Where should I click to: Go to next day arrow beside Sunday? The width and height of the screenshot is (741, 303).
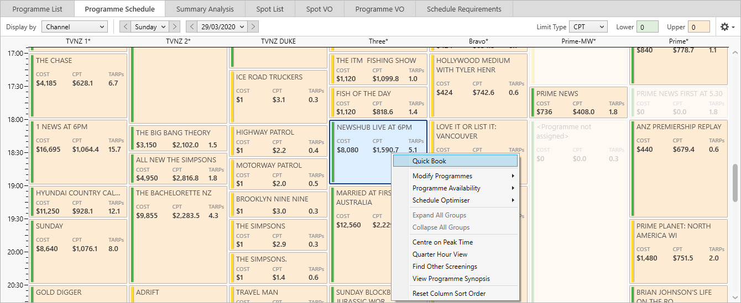click(x=174, y=26)
